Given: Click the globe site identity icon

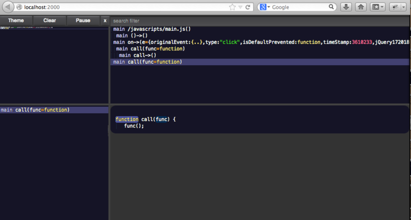Looking at the screenshot, I should pyautogui.click(x=19, y=7).
